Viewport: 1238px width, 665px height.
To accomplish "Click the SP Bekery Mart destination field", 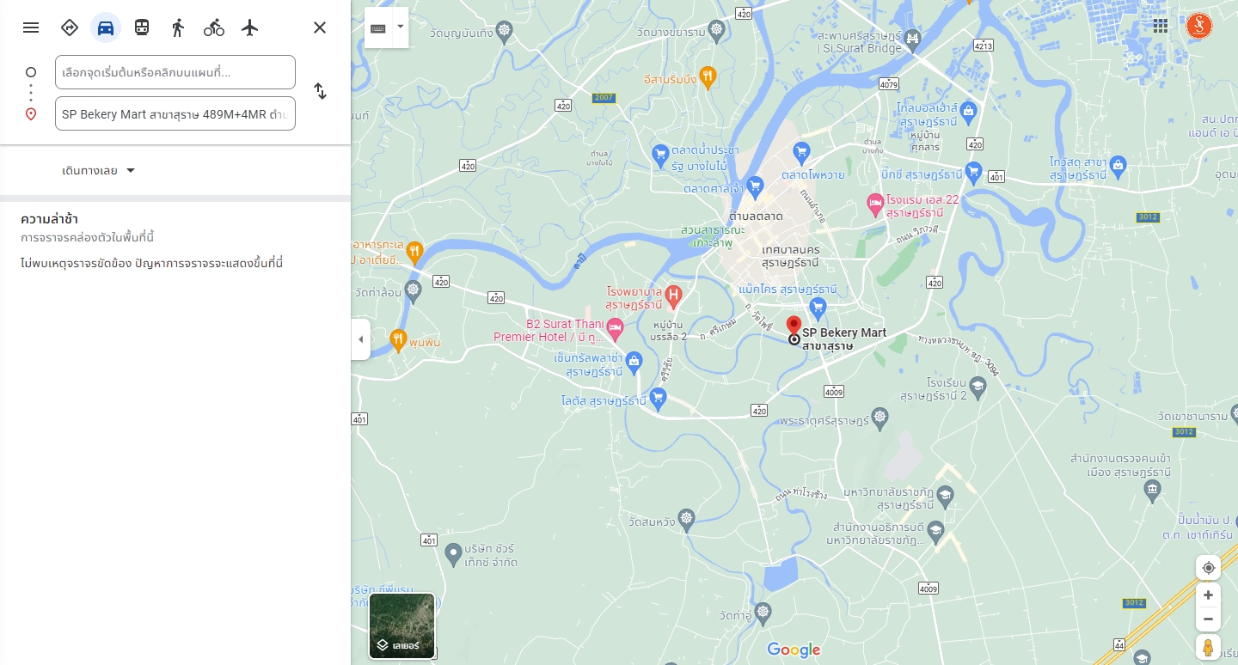I will coord(175,113).
